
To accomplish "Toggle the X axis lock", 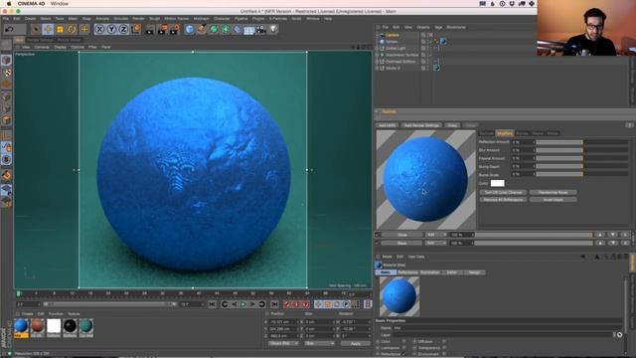I will point(99,29).
